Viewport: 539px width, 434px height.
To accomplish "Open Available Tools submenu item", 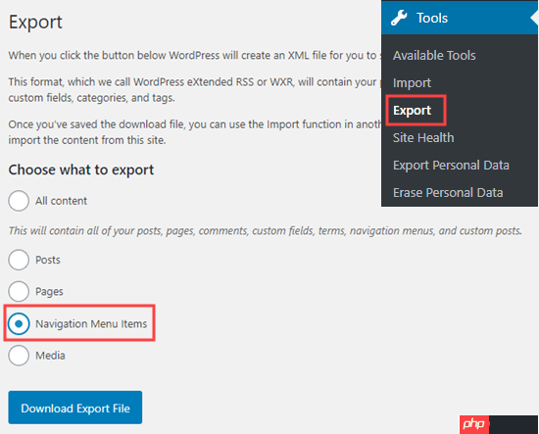I will 434,55.
